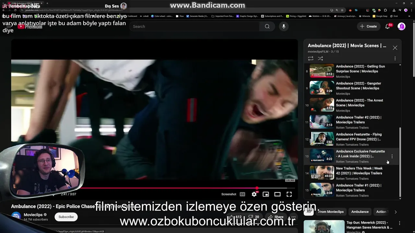Select the From Movieclips chip
Screen dimensions: 415x233
(x=331, y=212)
